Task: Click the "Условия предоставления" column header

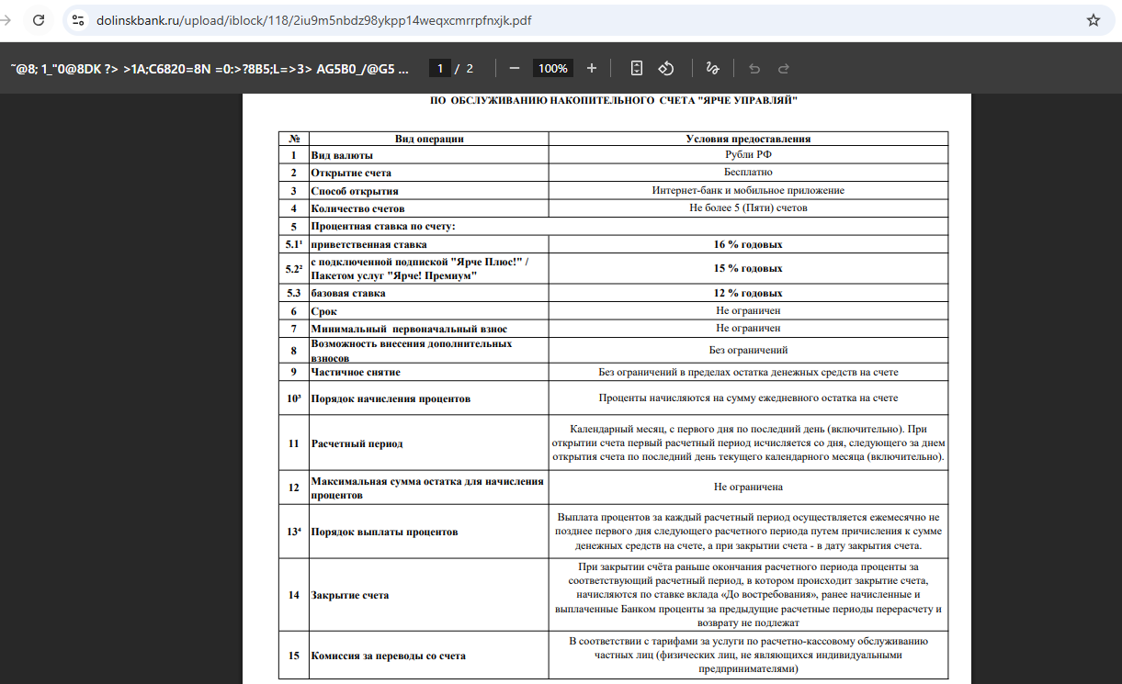Action: pos(747,139)
